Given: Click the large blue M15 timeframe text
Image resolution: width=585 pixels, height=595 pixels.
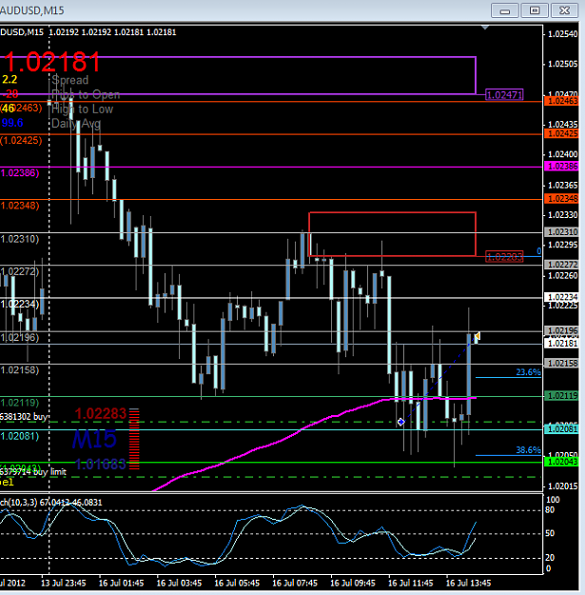Looking at the screenshot, I should 94,439.
